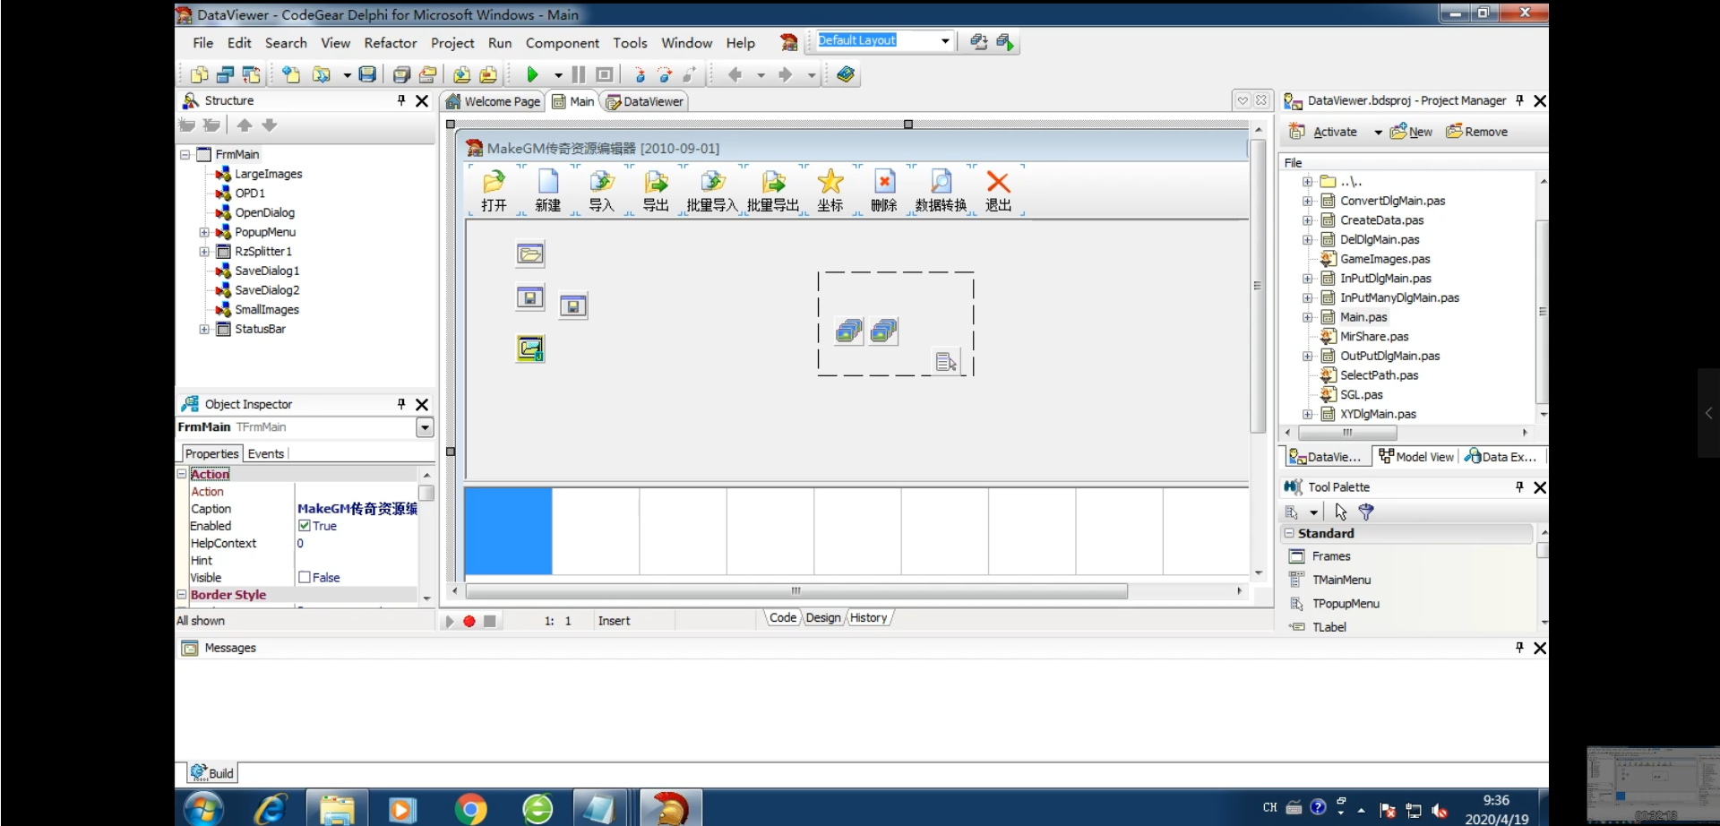Switch to the Events tab
Screen dimensions: 1720x826
(266, 453)
